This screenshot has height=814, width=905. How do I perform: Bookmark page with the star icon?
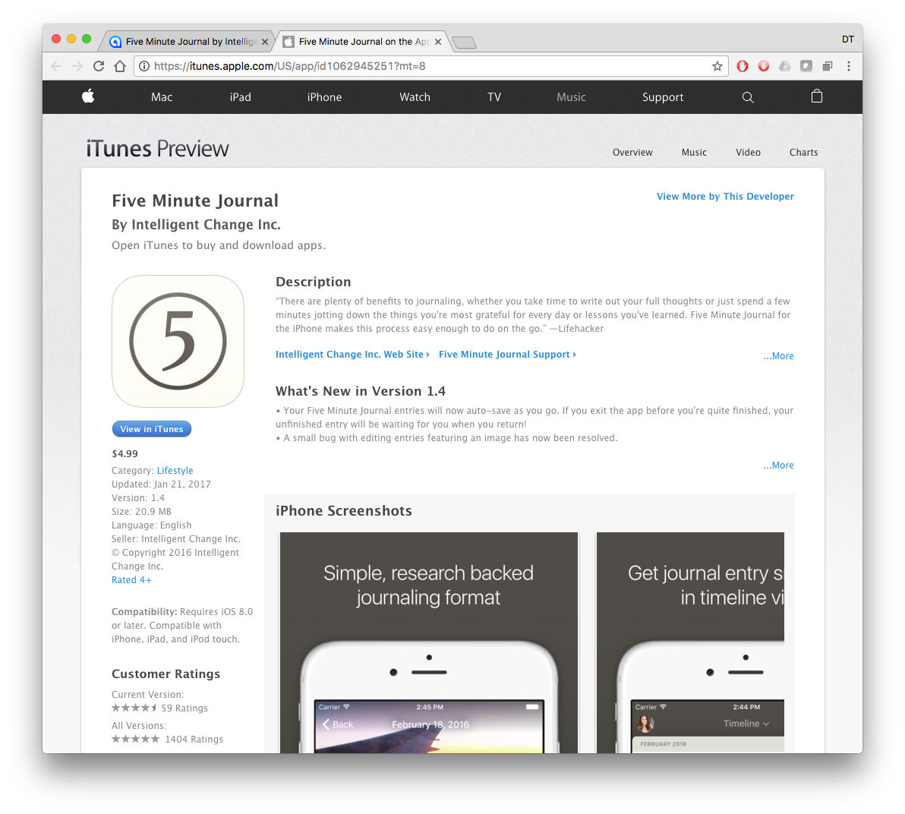pyautogui.click(x=717, y=66)
